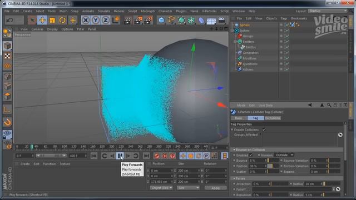Toggle Enable Collisions checkbox

point(264,129)
